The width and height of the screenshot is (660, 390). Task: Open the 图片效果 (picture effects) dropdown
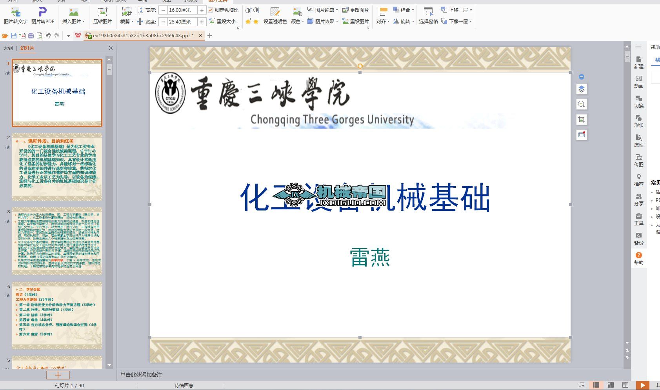[x=323, y=22]
